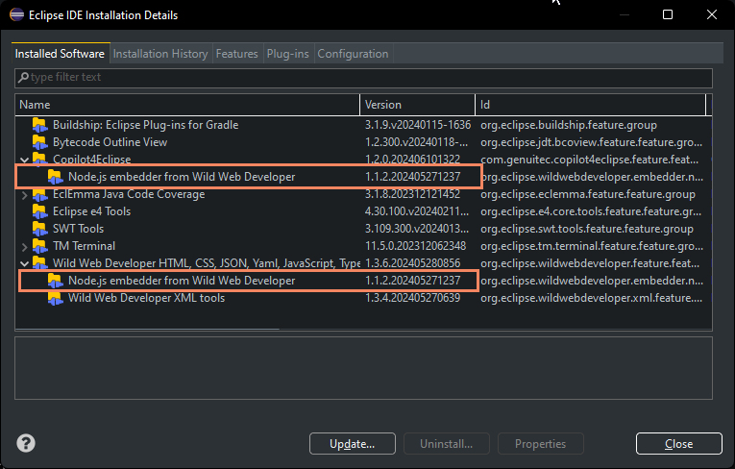Switch to the Configuration tab

click(353, 54)
